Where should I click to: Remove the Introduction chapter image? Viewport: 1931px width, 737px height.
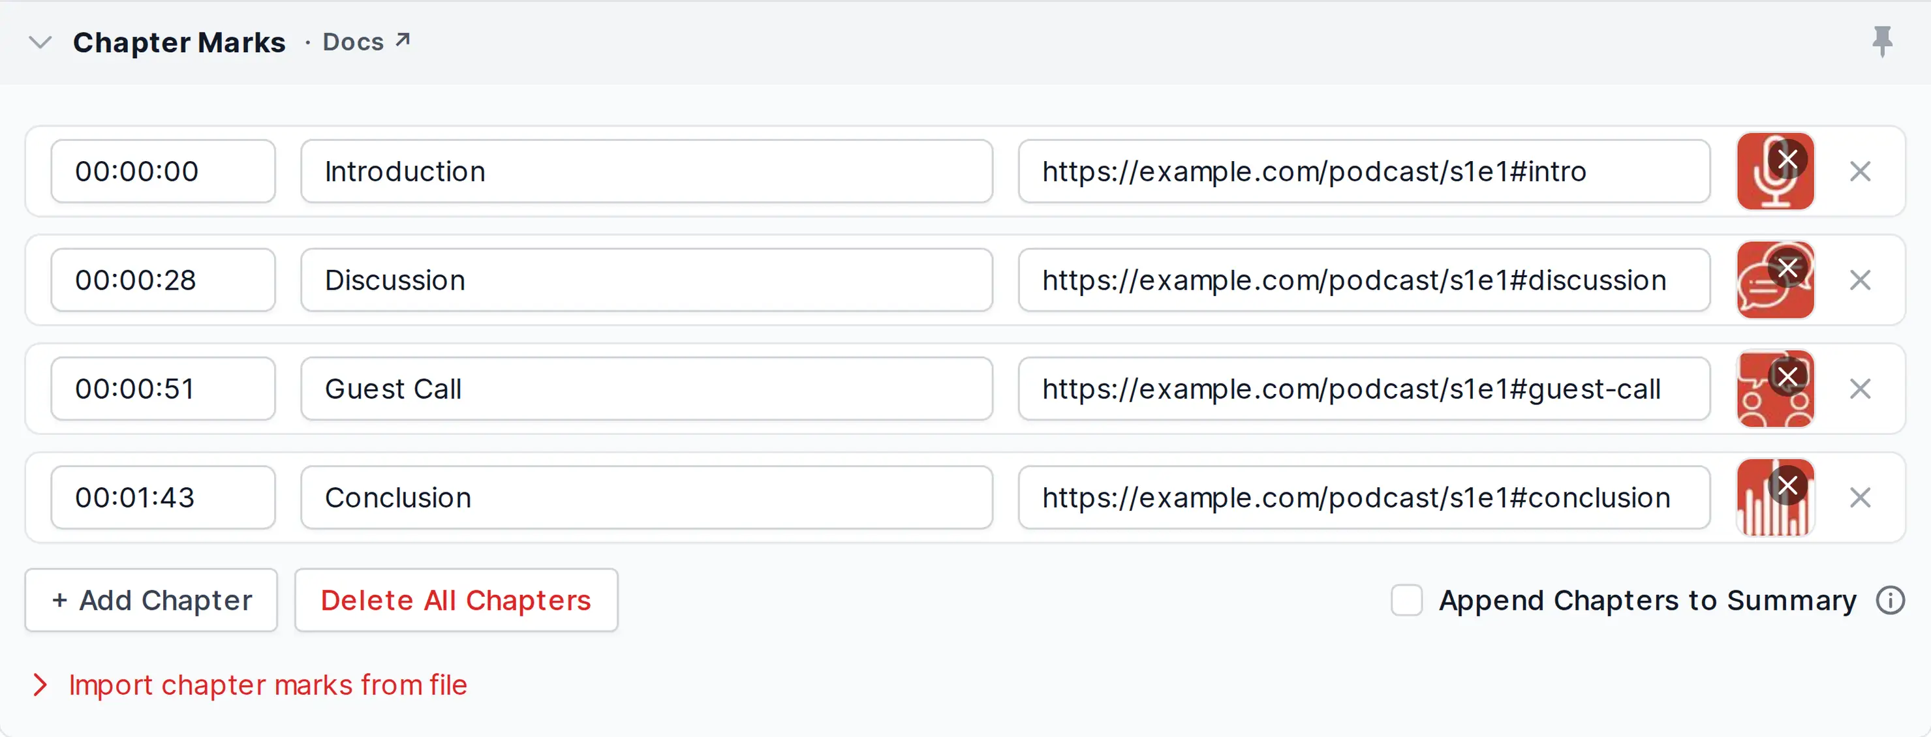coord(1788,158)
